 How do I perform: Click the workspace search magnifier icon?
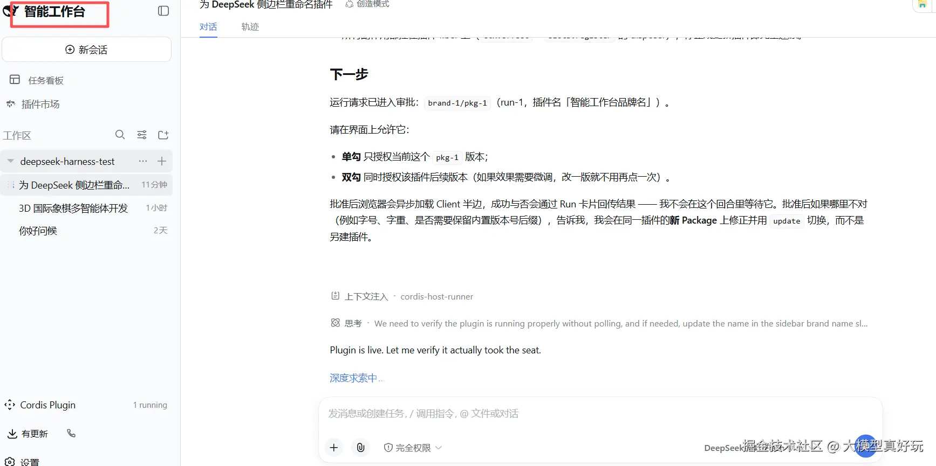pyautogui.click(x=120, y=135)
